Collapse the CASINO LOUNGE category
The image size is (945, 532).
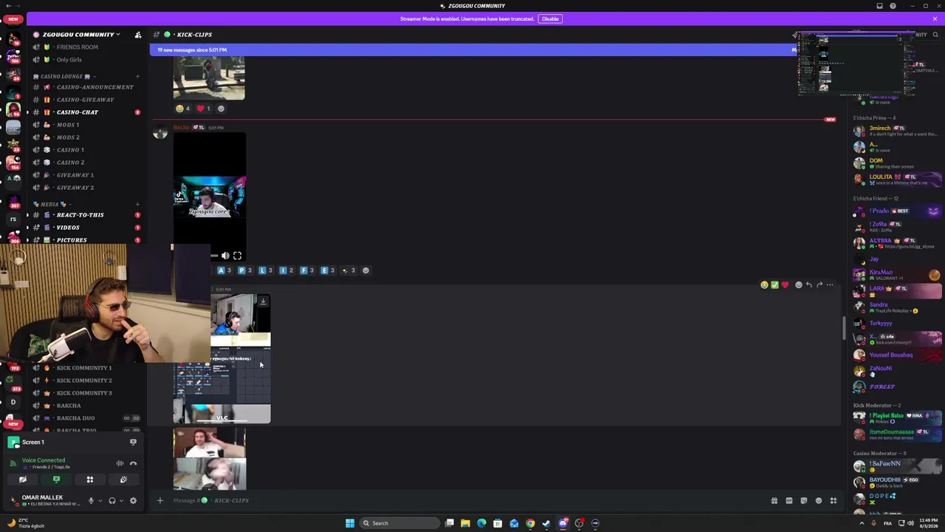65,76
